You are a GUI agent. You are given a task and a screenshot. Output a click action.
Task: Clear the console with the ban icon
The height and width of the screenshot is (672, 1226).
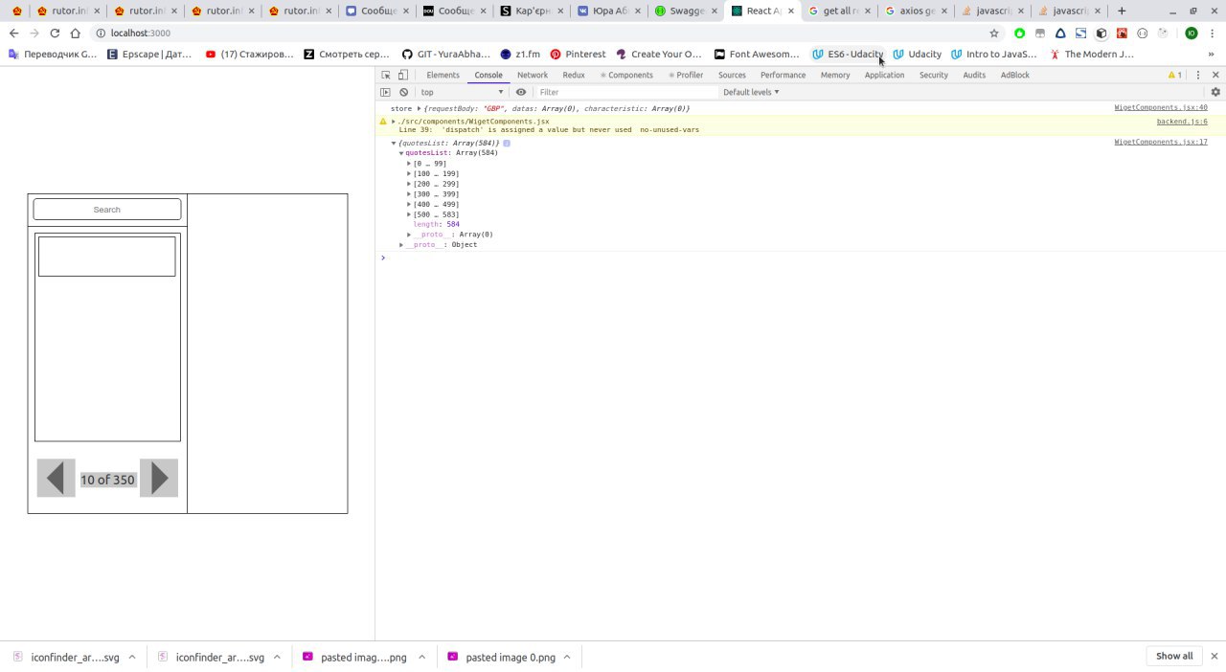click(x=404, y=92)
